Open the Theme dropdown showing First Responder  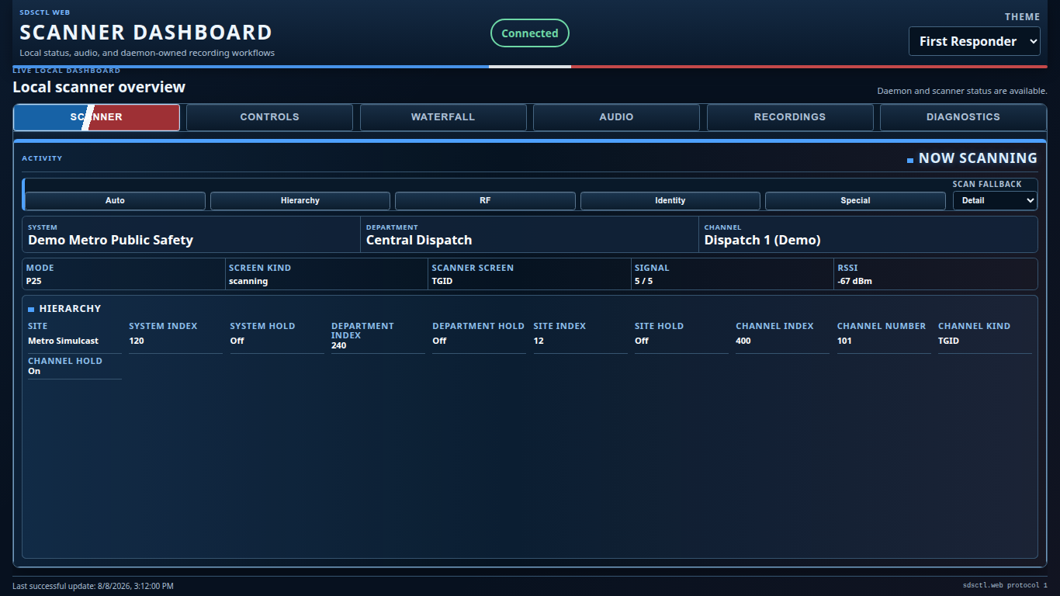pyautogui.click(x=975, y=41)
